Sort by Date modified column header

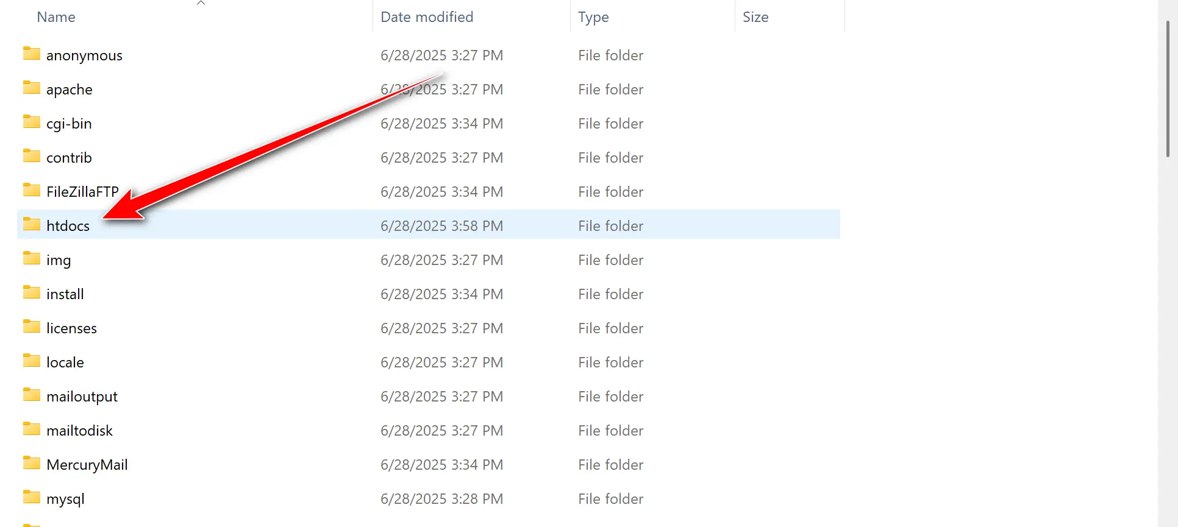point(427,17)
